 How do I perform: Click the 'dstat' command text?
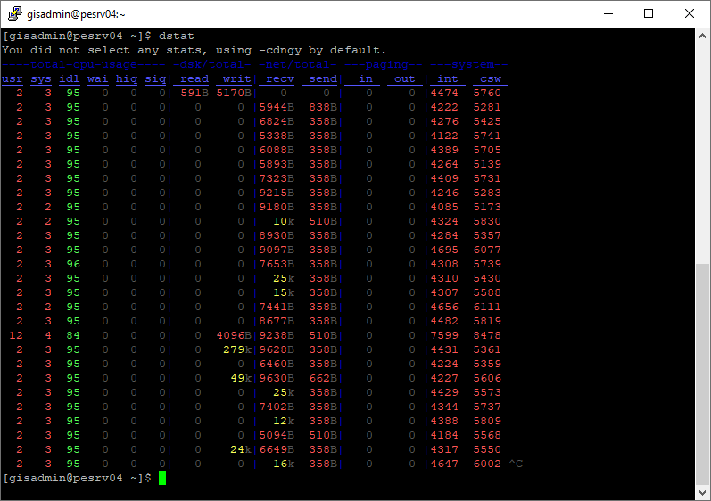(x=177, y=36)
